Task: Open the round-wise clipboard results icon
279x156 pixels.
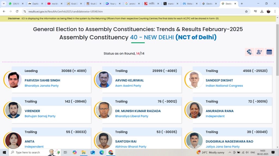Action: 249,52
